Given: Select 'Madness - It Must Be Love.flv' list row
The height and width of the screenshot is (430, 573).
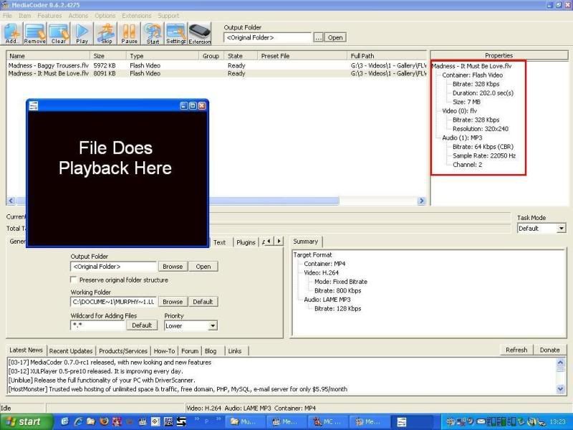Looking at the screenshot, I should click(216, 74).
